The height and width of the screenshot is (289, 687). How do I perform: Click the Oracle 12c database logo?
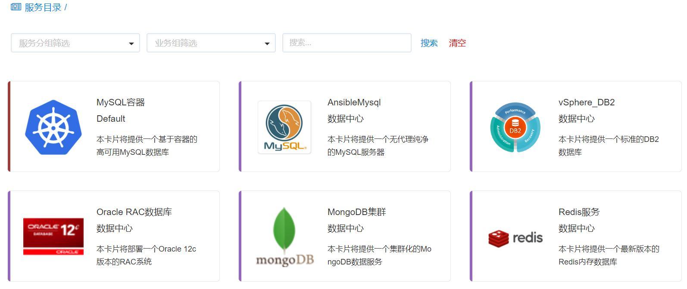53,237
